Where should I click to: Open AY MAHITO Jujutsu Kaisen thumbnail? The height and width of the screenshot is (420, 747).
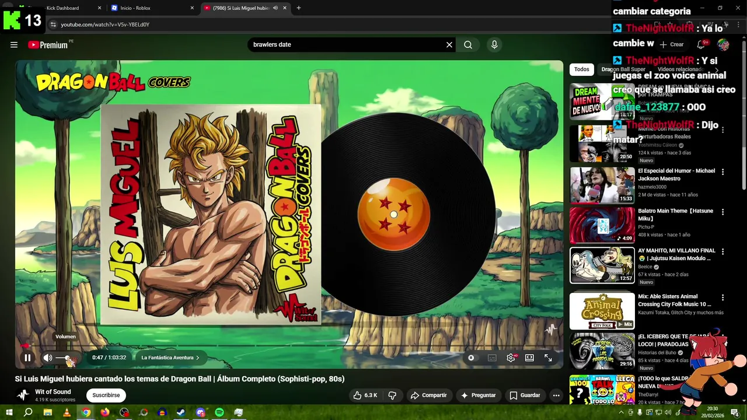[602, 265]
